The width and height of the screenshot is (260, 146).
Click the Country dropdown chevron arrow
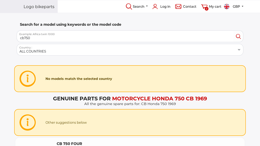pyautogui.click(x=239, y=50)
